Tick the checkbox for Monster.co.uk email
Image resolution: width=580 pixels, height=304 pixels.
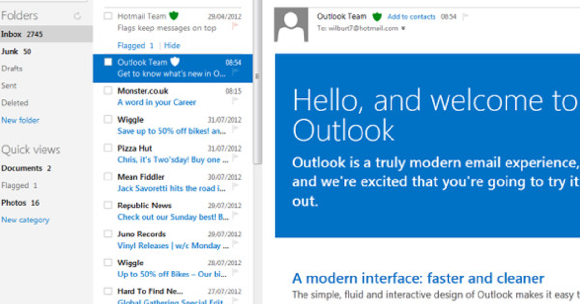coord(108,91)
